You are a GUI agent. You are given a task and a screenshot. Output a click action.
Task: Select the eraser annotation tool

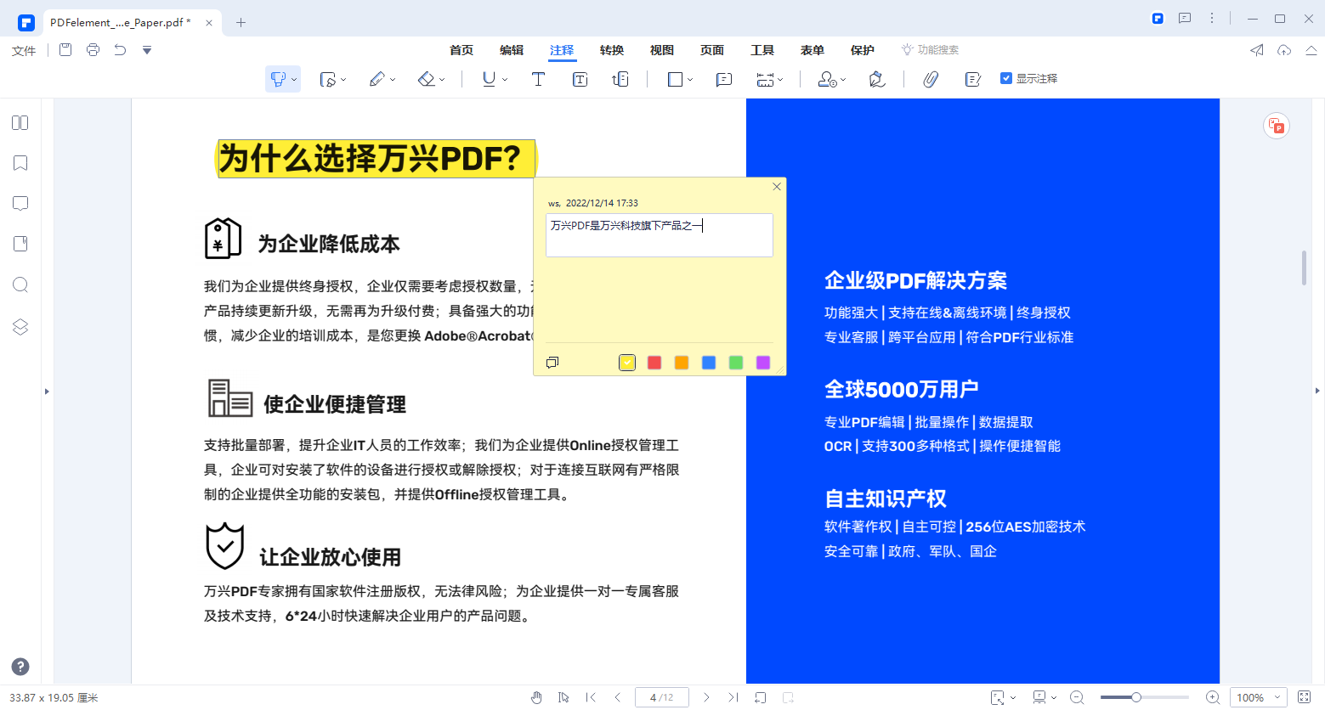425,78
